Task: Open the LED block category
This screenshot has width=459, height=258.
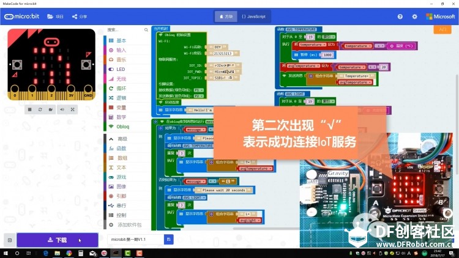Action: tap(127, 69)
